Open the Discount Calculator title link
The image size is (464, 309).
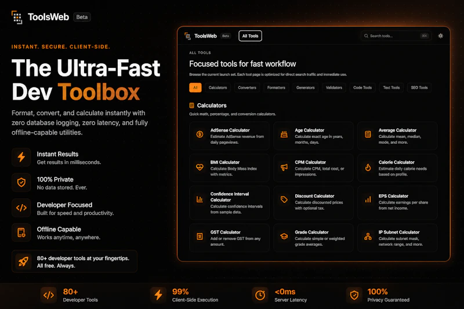314,196
